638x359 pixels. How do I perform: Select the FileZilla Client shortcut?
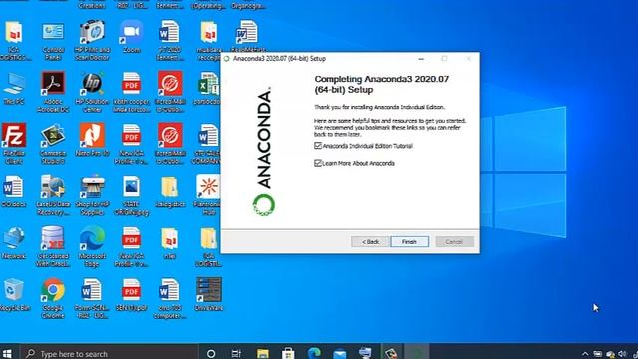click(14, 144)
